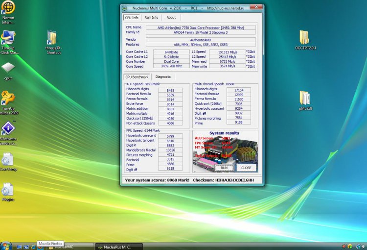
Task: Launch Mozilla Firefox from Quick Launch
Action: (x=40, y=247)
